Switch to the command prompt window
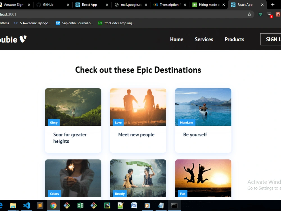 [174, 205]
